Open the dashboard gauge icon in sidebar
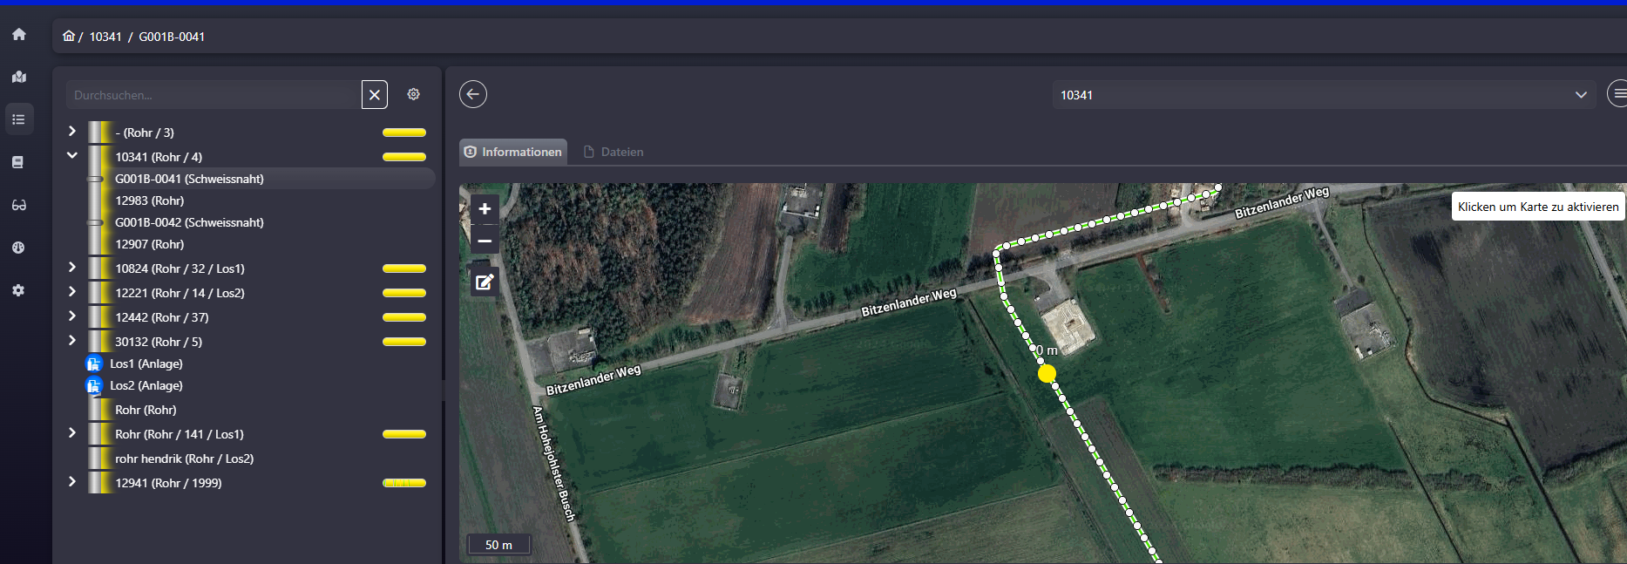 point(18,248)
